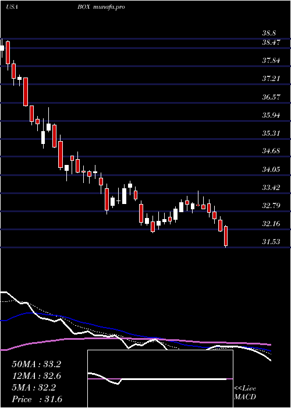
Task: Click the 32.79 price axis label
Action: (x=271, y=206)
